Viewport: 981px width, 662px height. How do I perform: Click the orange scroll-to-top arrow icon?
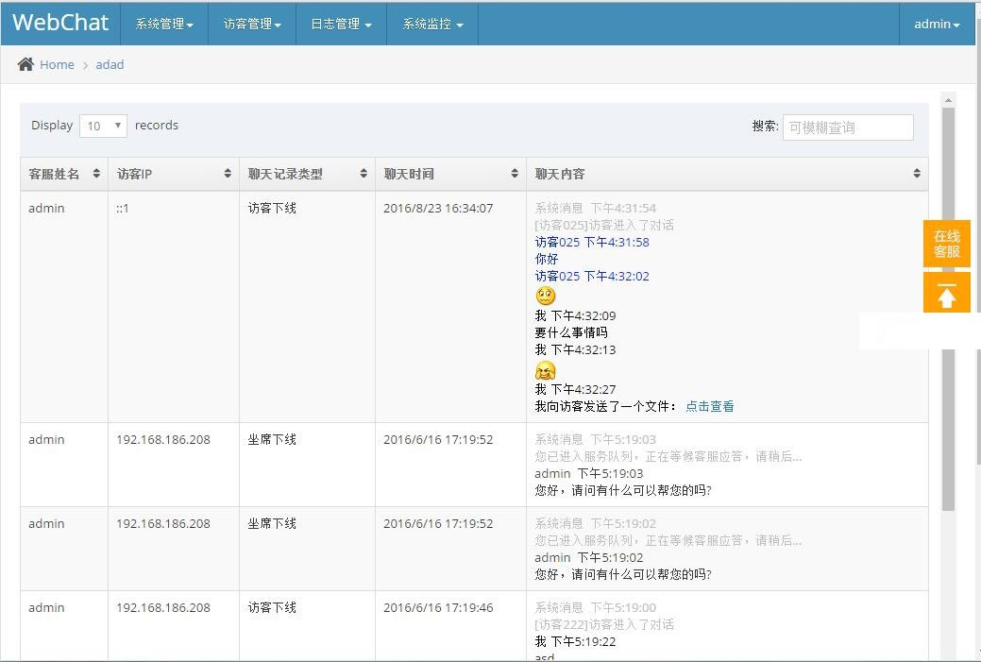click(946, 296)
